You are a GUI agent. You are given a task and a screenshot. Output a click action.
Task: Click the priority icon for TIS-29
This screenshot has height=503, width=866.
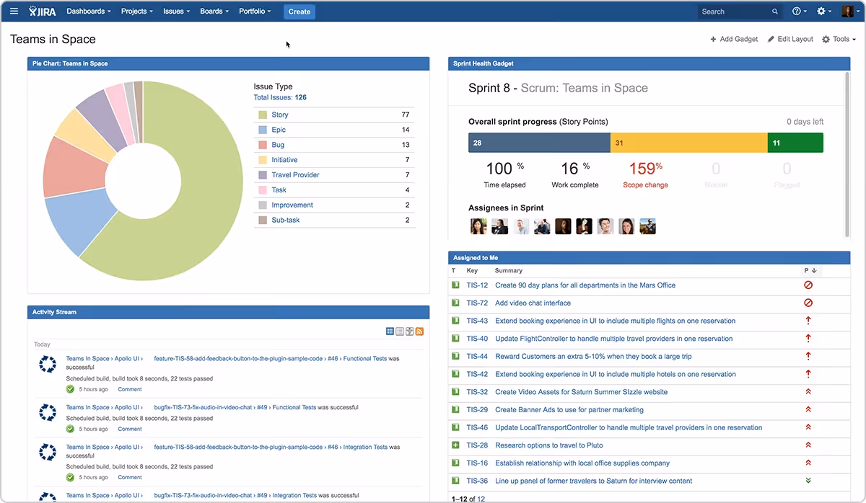tap(808, 409)
